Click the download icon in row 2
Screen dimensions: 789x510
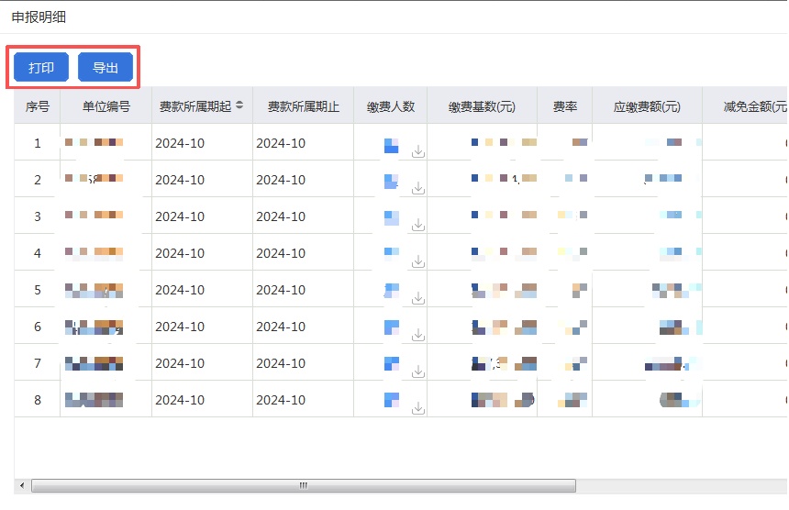coord(418,188)
